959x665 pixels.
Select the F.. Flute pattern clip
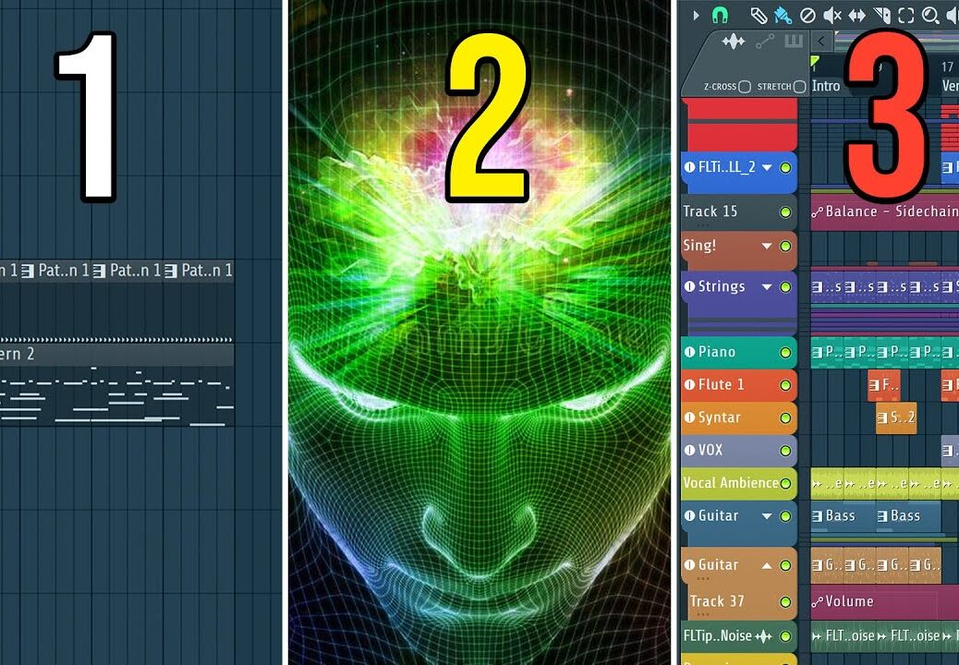(x=884, y=385)
